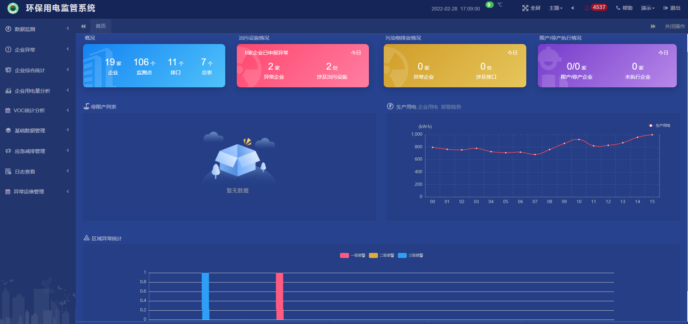This screenshot has height=324, width=688.
Task: Switch to the 报警趋势 chart tab
Action: coord(451,107)
